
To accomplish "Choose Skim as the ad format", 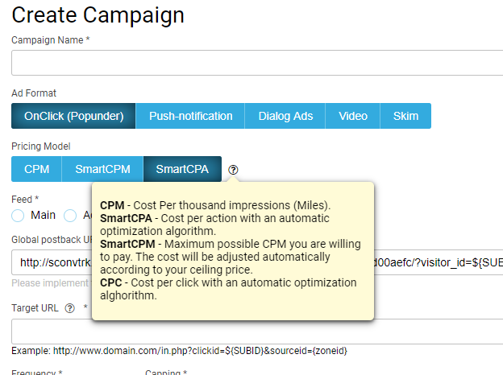I will click(405, 116).
